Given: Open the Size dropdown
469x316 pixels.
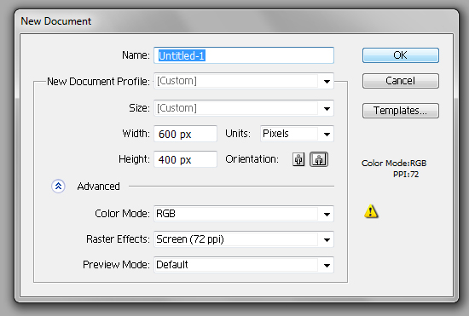Looking at the screenshot, I should coord(244,108).
